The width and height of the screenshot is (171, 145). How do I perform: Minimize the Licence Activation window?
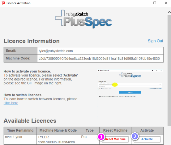tap(144, 3)
